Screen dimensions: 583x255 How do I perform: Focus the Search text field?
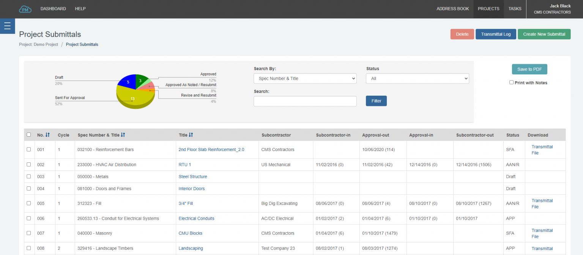(x=305, y=101)
